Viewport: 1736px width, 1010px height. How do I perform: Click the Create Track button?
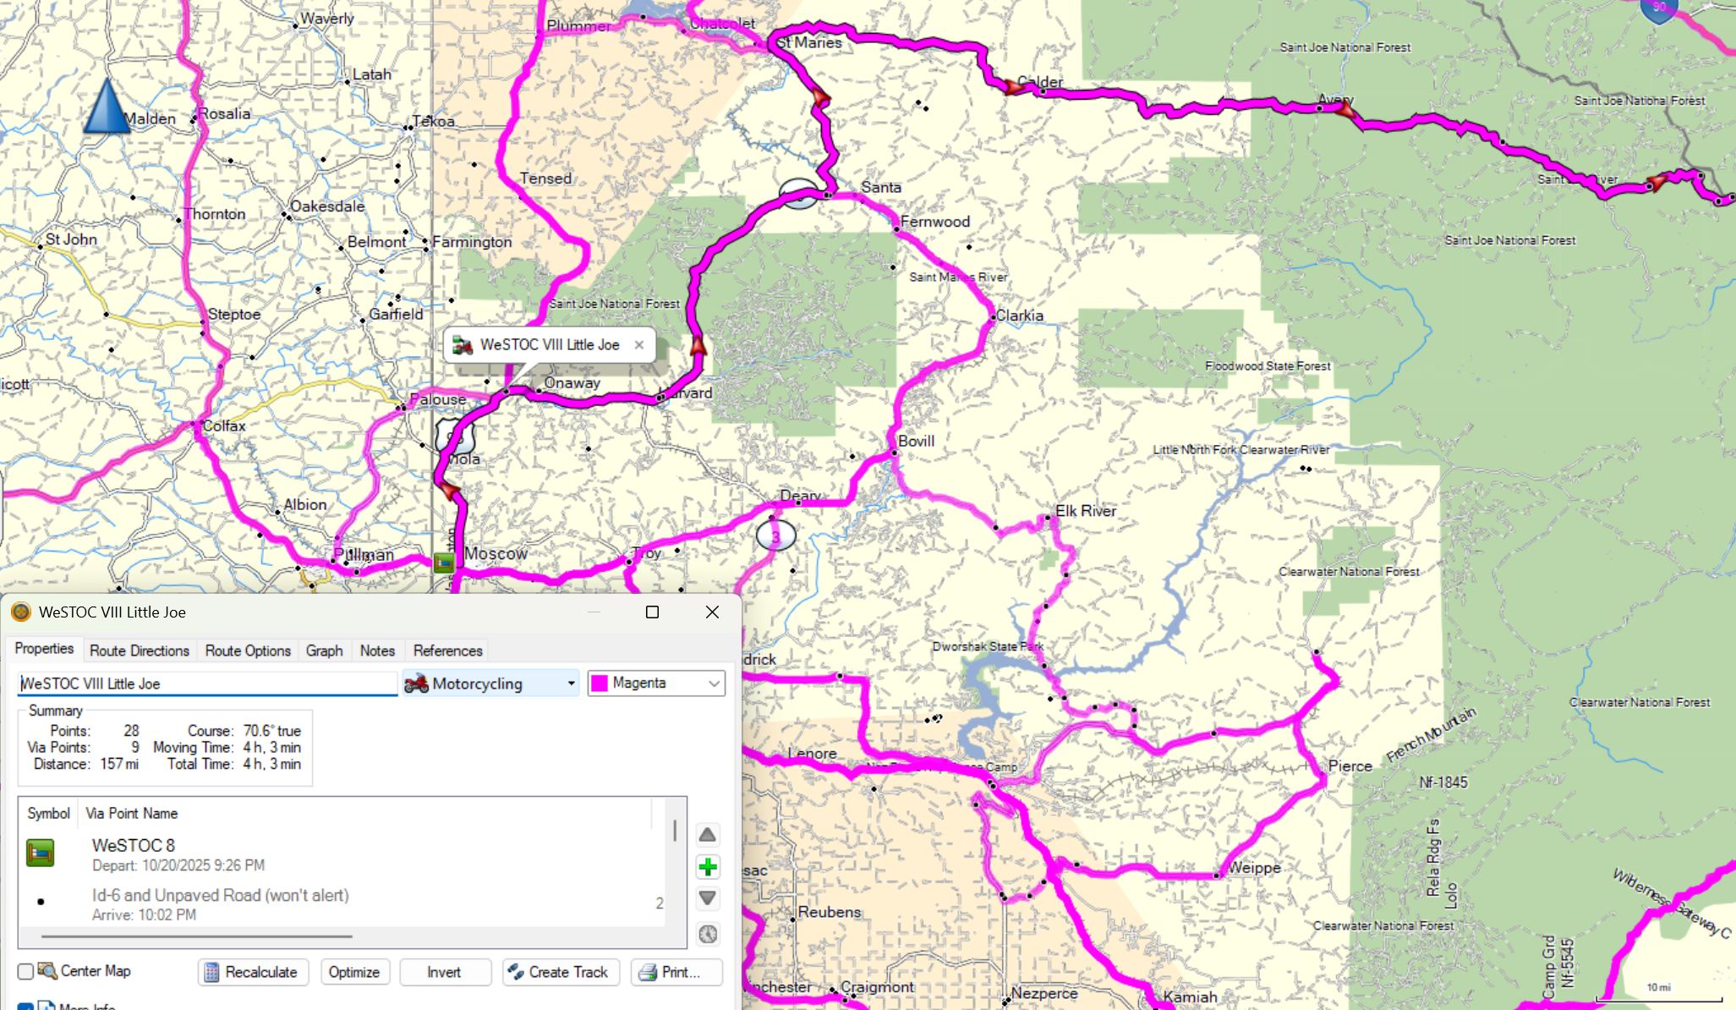[x=560, y=972]
